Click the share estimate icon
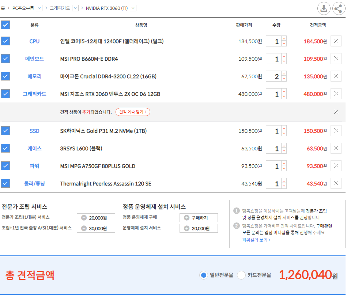 [x=339, y=9]
